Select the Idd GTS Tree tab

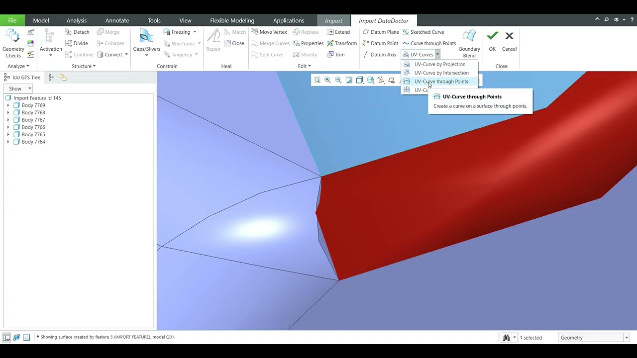[x=22, y=77]
